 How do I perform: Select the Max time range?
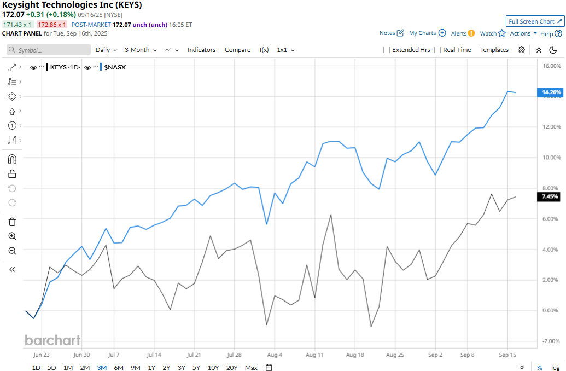coord(251,367)
